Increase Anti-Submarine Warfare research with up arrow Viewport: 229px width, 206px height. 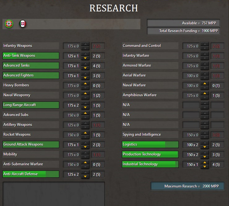[85, 163]
